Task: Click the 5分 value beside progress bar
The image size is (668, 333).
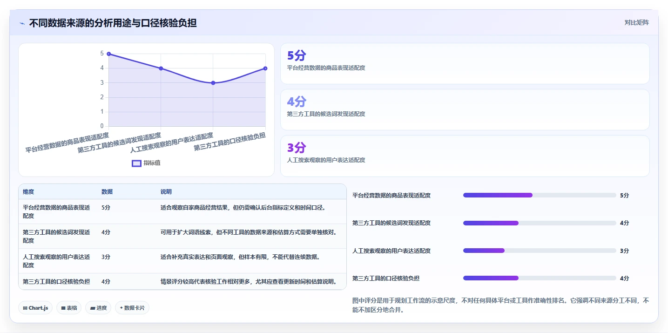Action: [x=624, y=195]
